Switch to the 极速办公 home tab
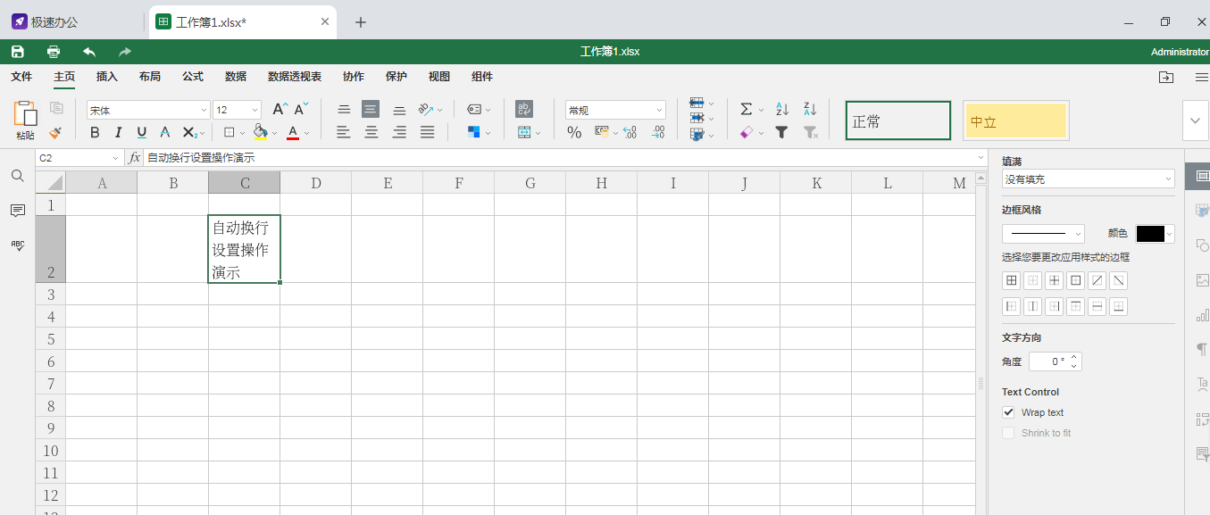1210x515 pixels. point(45,22)
